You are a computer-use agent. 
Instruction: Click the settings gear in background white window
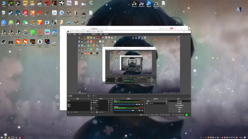(x=166, y=29)
